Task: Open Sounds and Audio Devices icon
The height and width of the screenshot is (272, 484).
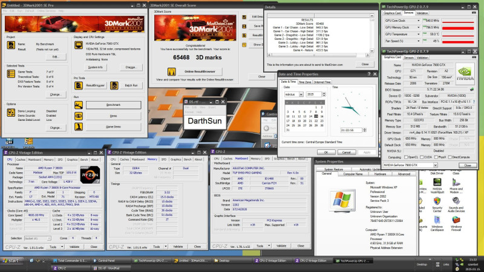Action: pyautogui.click(x=456, y=202)
